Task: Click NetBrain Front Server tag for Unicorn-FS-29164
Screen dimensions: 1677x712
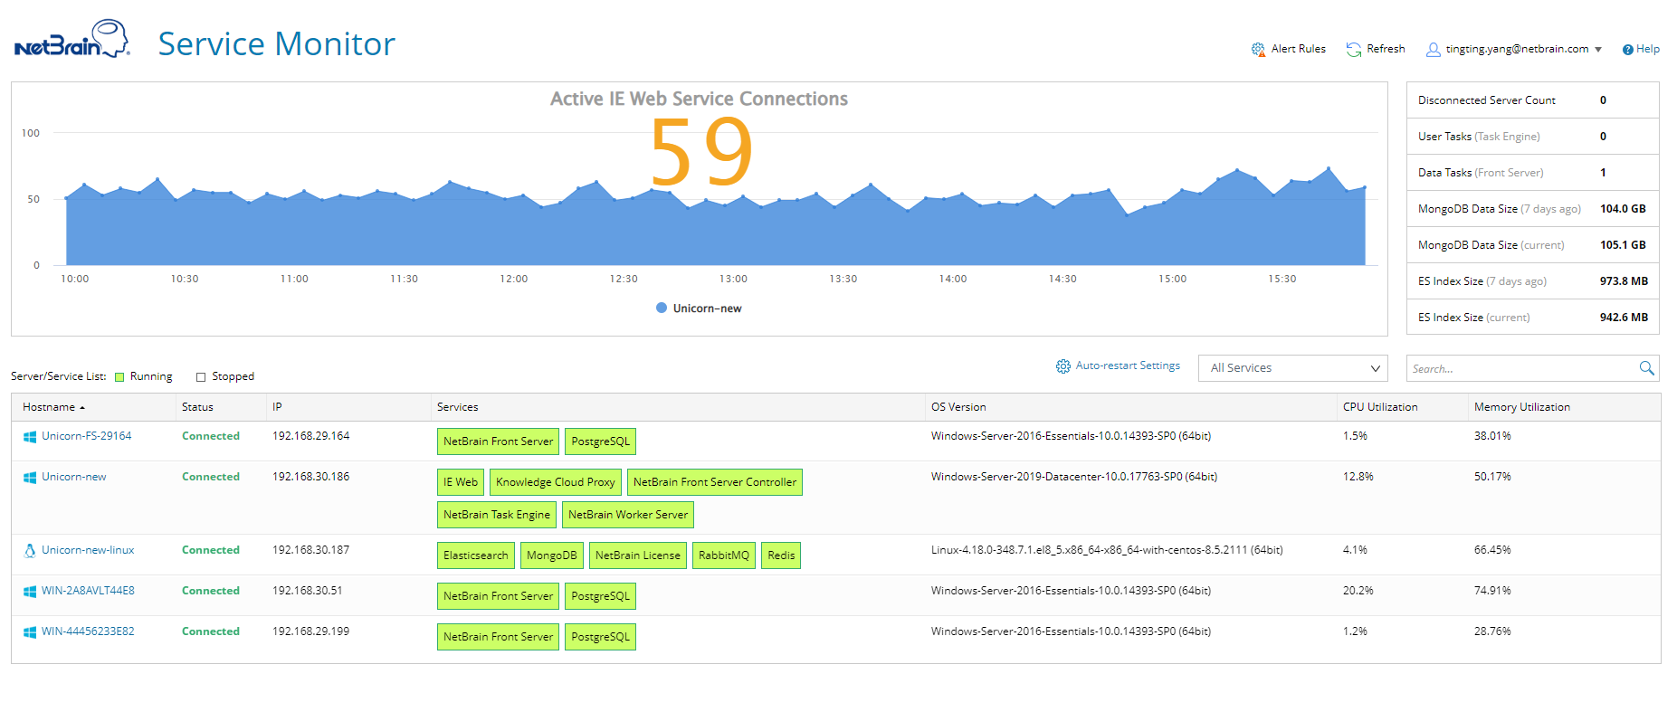Action: 498,441
